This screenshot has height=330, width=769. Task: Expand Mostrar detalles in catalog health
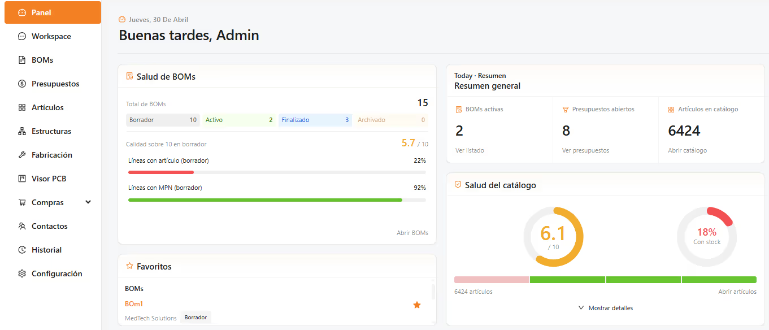(605, 308)
